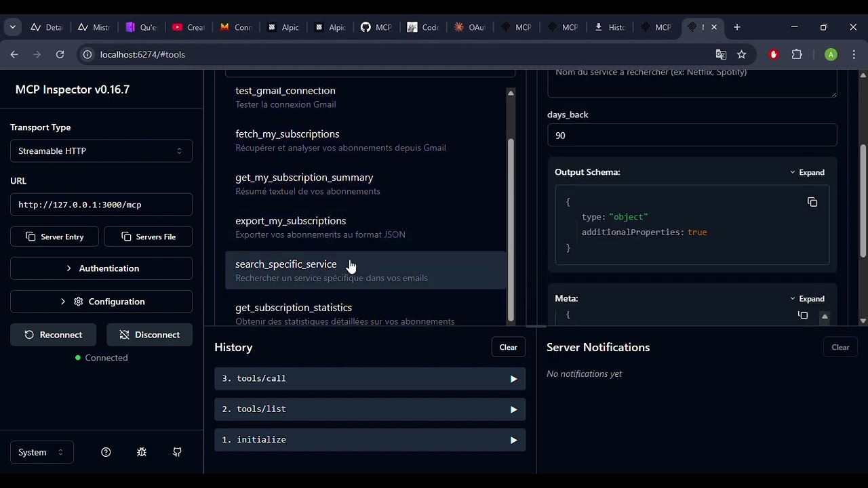The width and height of the screenshot is (868, 488).
Task: Open the GitHub repository icon
Action: 177,452
